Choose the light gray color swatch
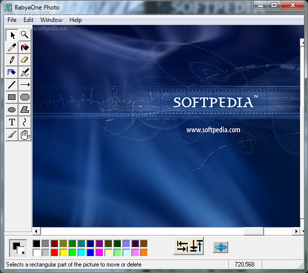Image resolution: width=308 pixels, height=273 pixels. (x=45, y=253)
